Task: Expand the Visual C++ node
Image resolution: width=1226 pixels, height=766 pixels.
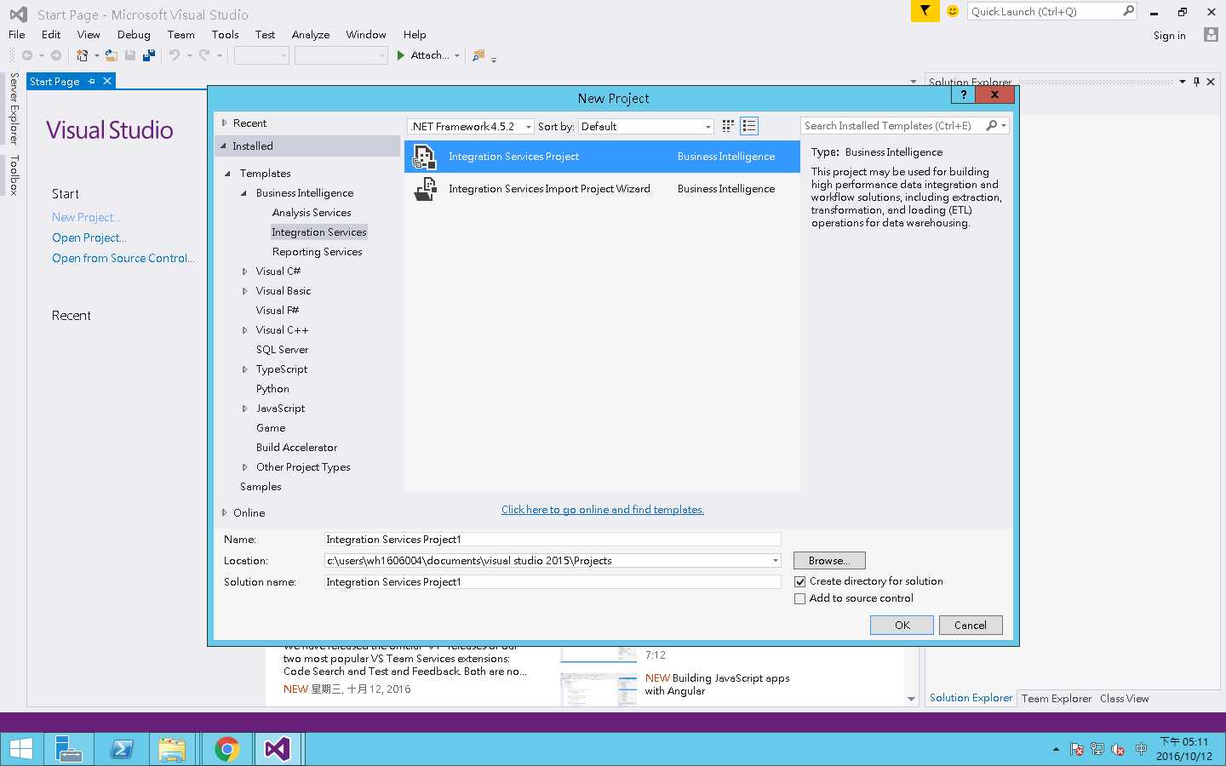Action: [244, 330]
